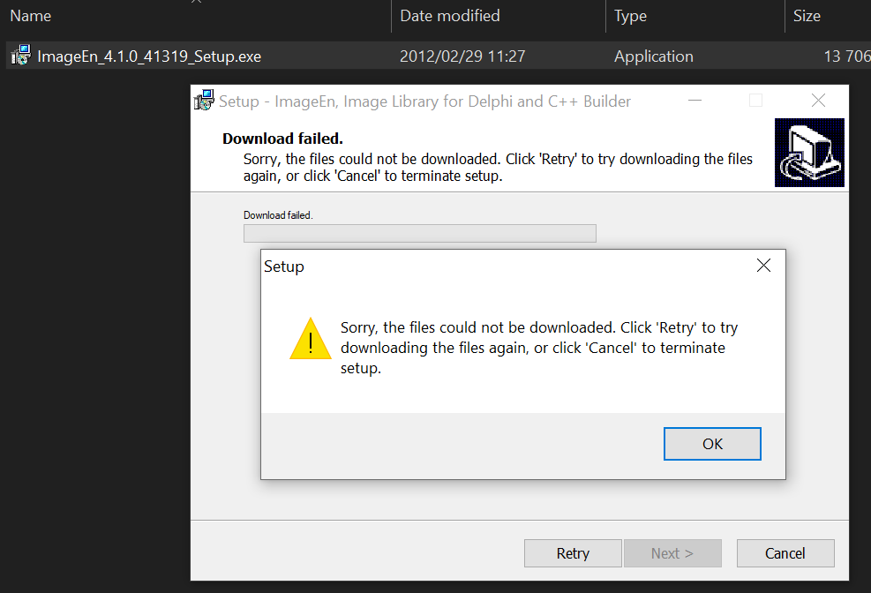Click Cancel to terminate setup

(x=785, y=553)
